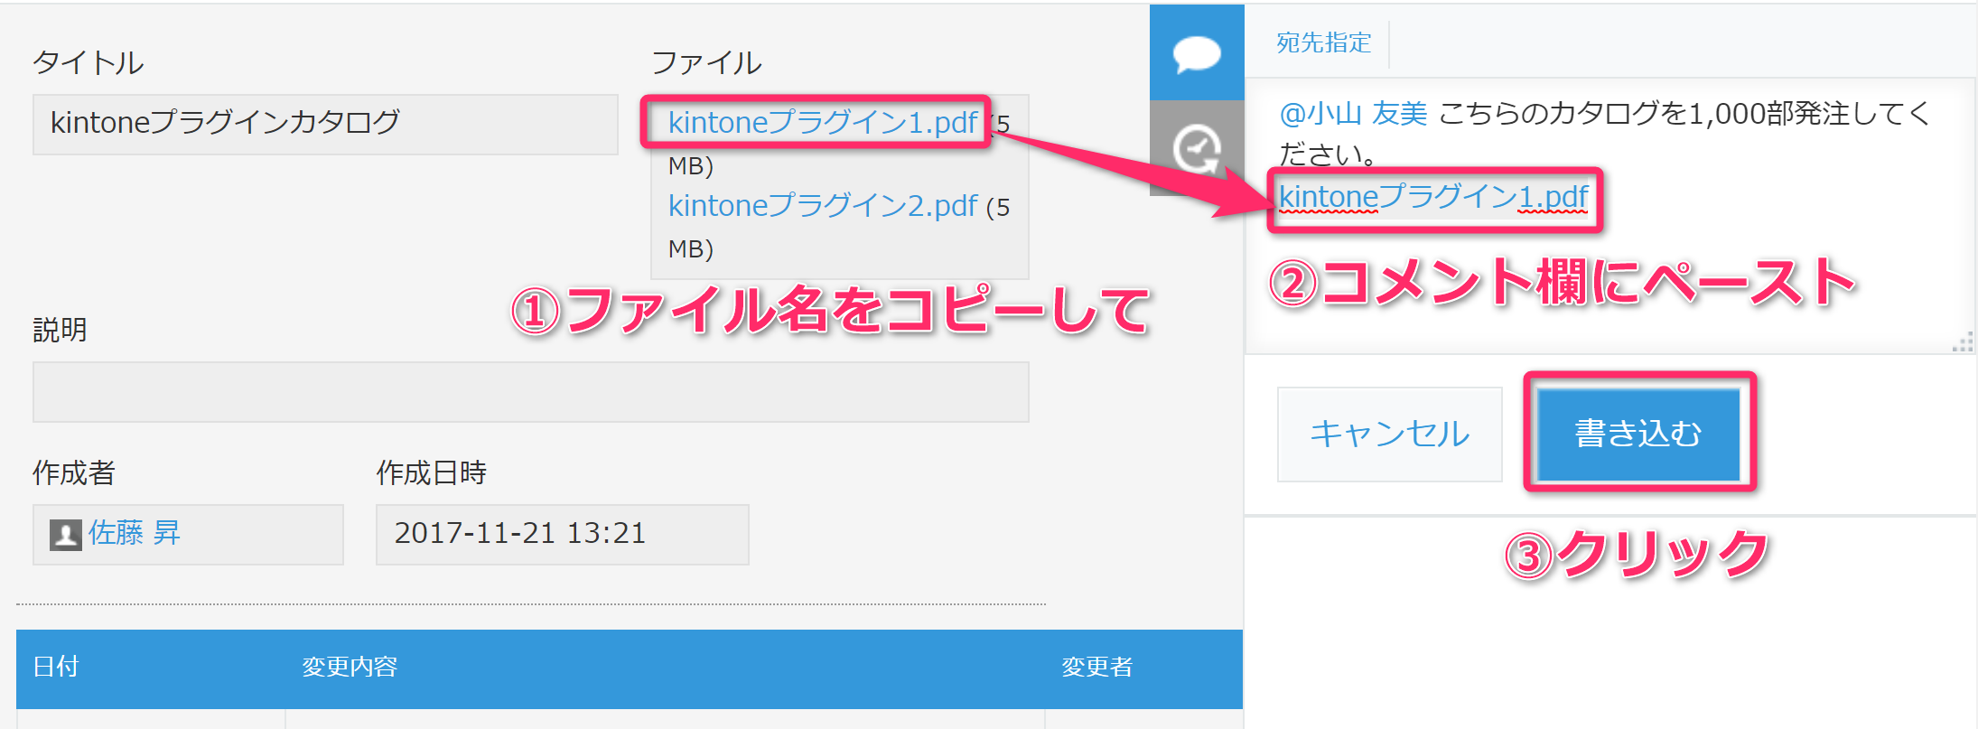This screenshot has width=1978, height=729.
Task: Click the 変更者 column header
Action: coord(1096,667)
